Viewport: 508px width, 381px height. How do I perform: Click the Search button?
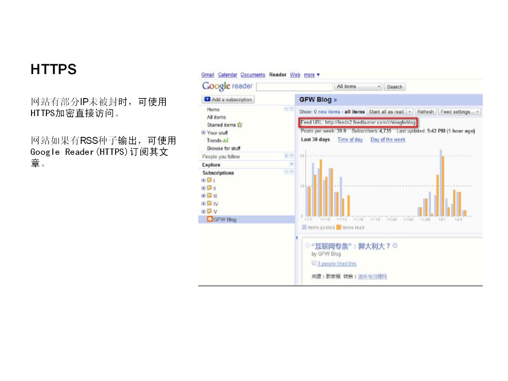tap(394, 87)
